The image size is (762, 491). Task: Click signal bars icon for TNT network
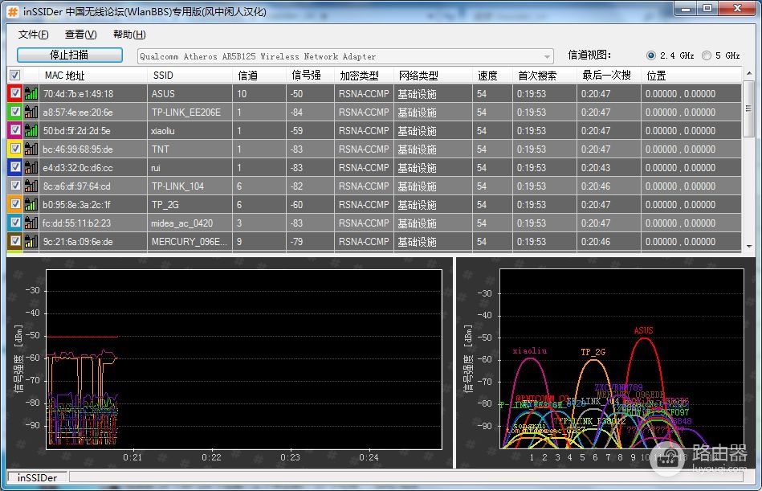[31, 149]
